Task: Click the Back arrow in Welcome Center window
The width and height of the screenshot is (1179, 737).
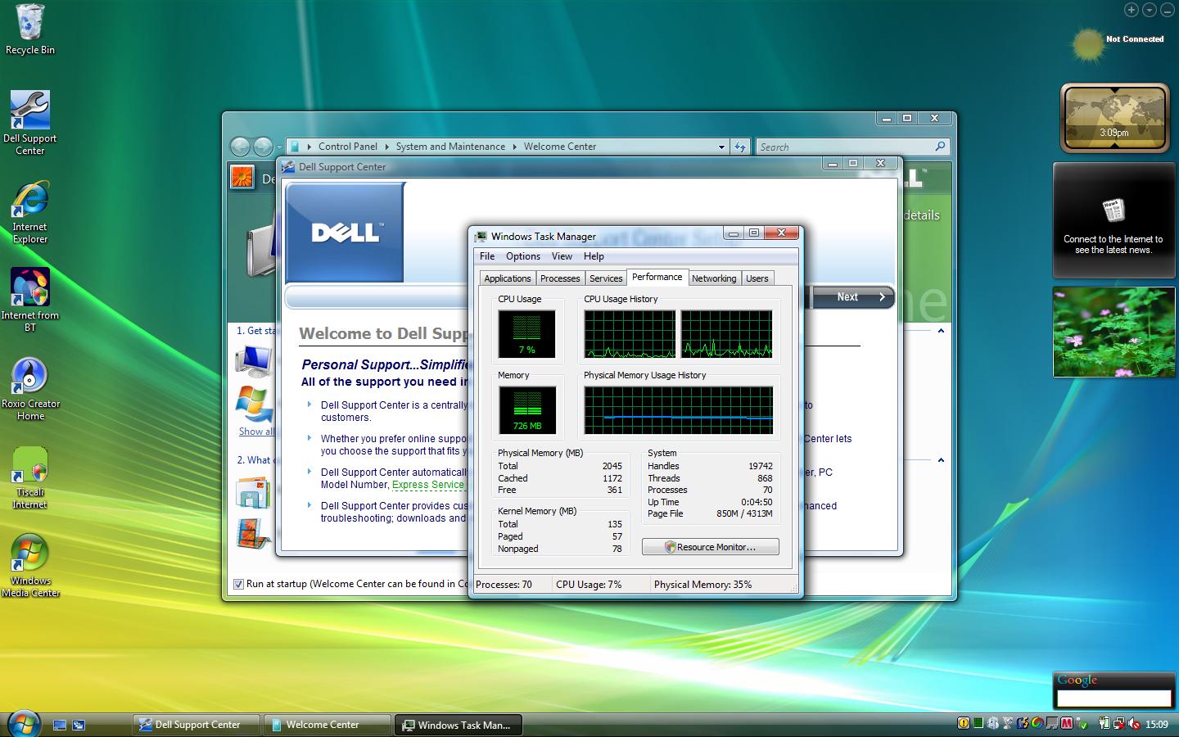Action: tap(240, 147)
